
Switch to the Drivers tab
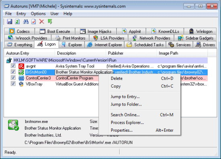[x=205, y=45]
